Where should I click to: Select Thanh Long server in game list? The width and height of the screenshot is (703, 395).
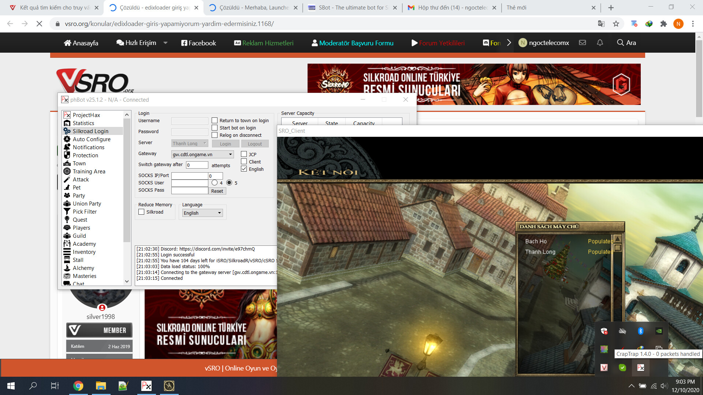[540, 252]
